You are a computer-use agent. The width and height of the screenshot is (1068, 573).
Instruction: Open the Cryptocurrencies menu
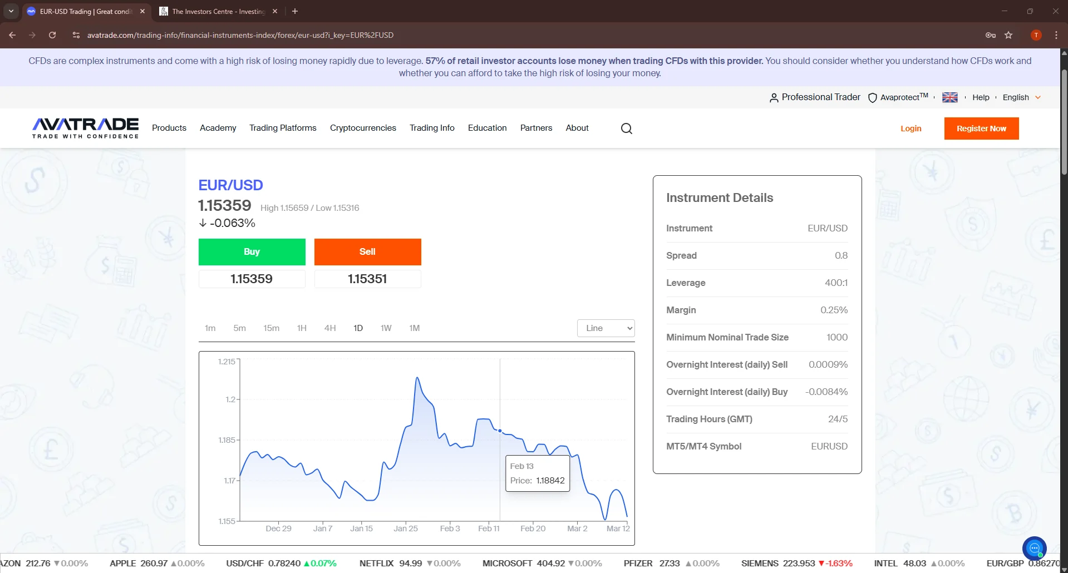point(363,128)
